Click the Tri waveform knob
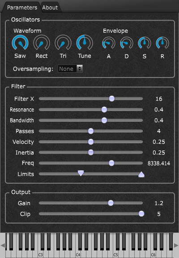179x258 pixels. pos(63,43)
